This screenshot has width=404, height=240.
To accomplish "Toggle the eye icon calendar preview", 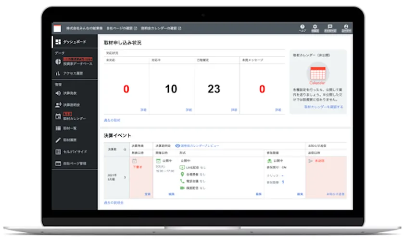I will 177,146.
